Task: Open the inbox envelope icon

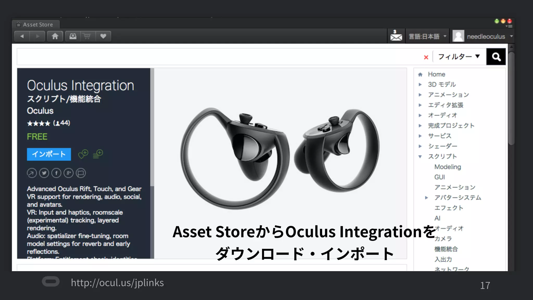Action: point(396,36)
